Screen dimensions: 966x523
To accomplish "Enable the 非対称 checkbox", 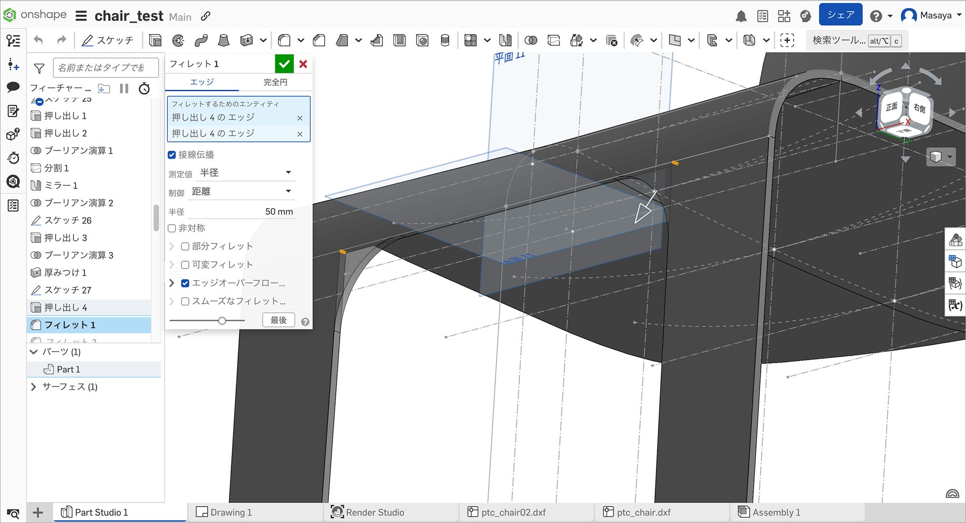I will pyautogui.click(x=172, y=228).
